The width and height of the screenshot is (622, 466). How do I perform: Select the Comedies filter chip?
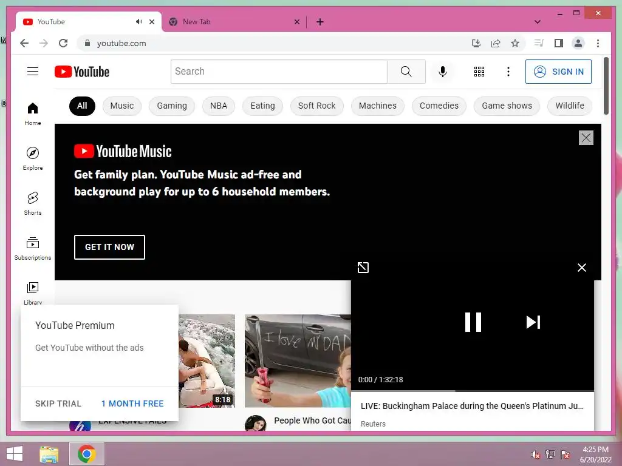pyautogui.click(x=439, y=106)
